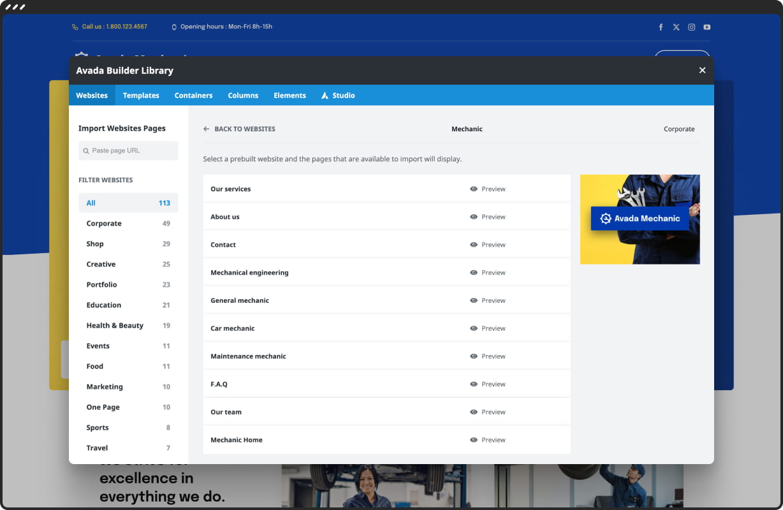783x510 pixels.
Task: Click the Corporate label at top right
Action: click(679, 129)
